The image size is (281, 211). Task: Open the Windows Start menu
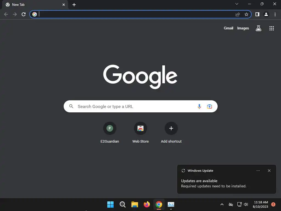pos(110,204)
